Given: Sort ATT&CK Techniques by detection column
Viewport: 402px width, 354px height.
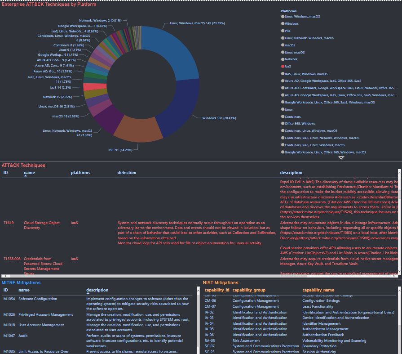Looking at the screenshot, I should coord(127,173).
